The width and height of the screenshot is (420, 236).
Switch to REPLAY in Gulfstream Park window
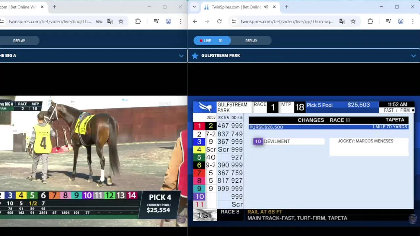(x=251, y=41)
